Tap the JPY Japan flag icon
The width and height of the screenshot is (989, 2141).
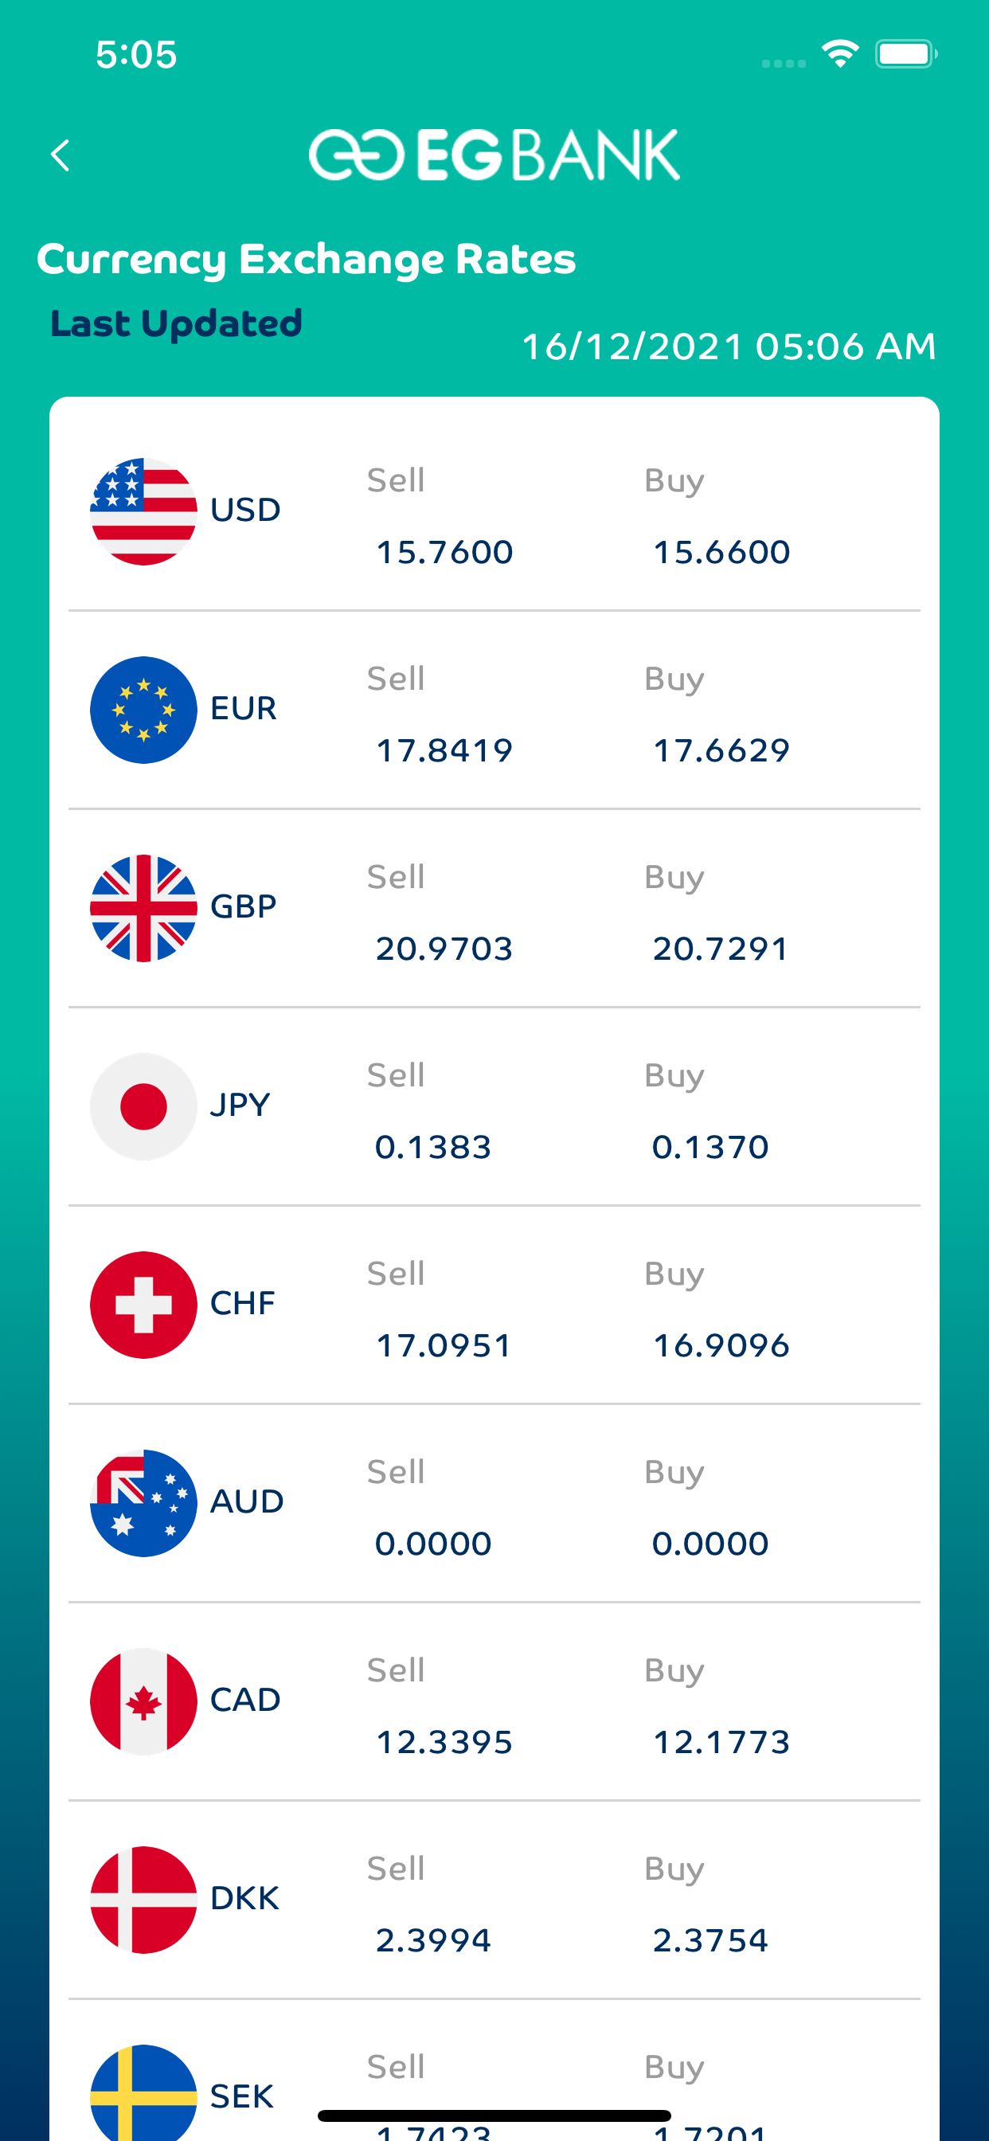tap(144, 1106)
